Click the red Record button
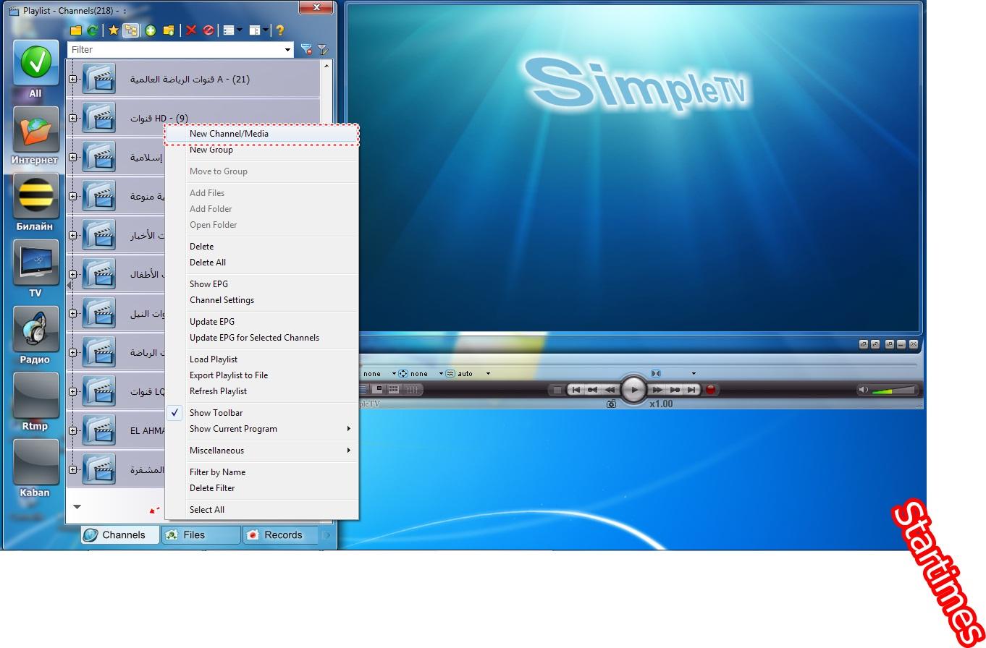 (711, 390)
